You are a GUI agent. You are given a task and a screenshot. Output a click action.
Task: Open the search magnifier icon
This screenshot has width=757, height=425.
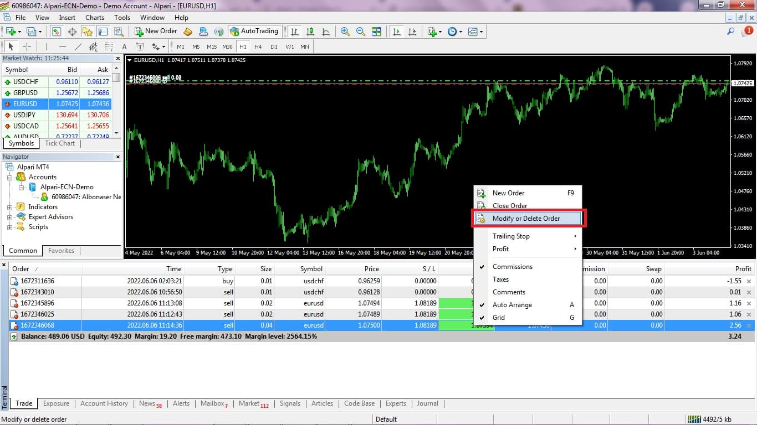[x=731, y=32]
